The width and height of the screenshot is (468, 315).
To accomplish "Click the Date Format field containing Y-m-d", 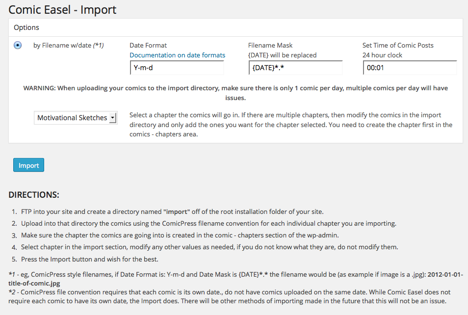I will 177,68.
